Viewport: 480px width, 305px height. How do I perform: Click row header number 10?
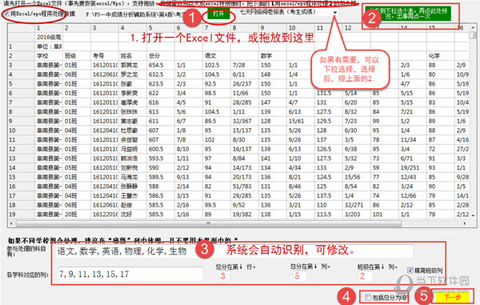22,130
